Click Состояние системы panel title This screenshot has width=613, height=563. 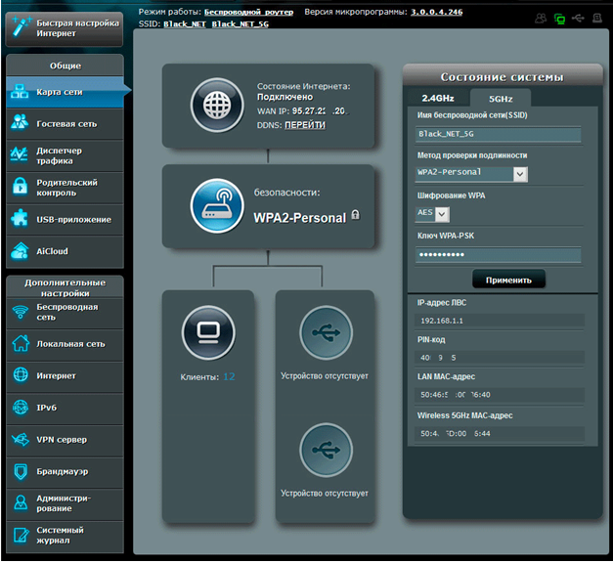click(502, 76)
